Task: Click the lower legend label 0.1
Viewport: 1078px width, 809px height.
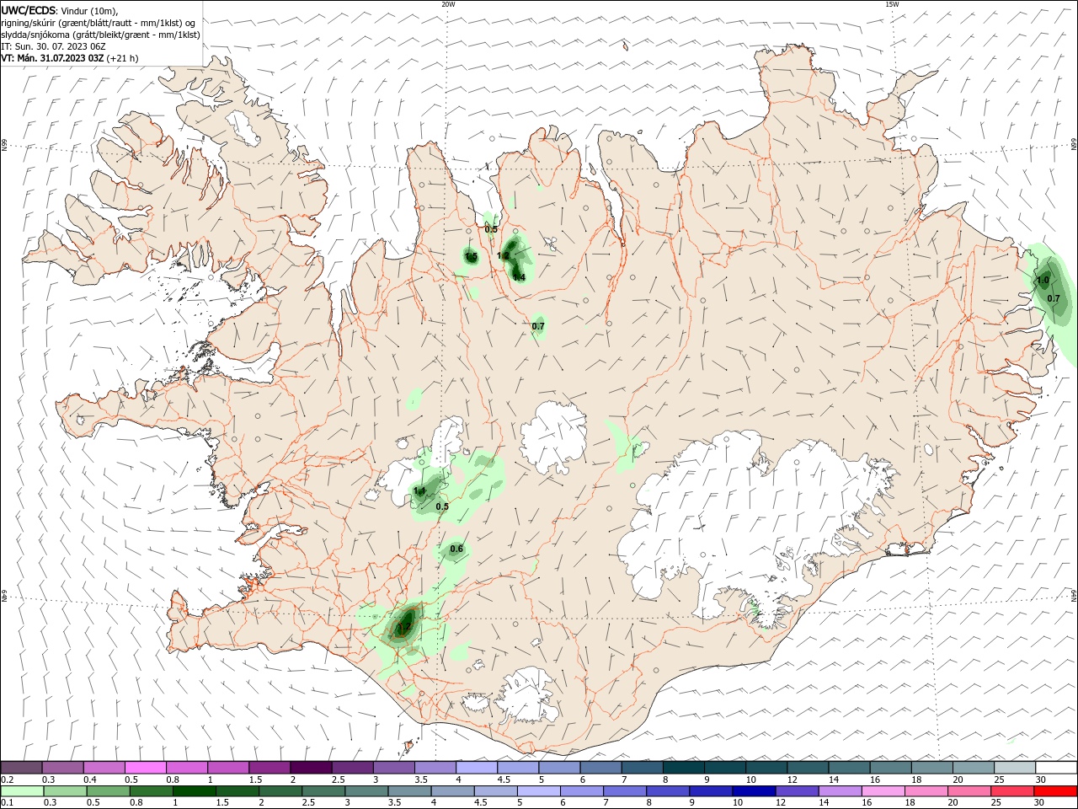Action: click(x=7, y=803)
